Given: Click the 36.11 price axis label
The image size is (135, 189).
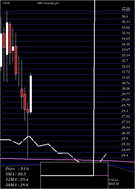Looking at the screenshot, I should coord(126,22).
